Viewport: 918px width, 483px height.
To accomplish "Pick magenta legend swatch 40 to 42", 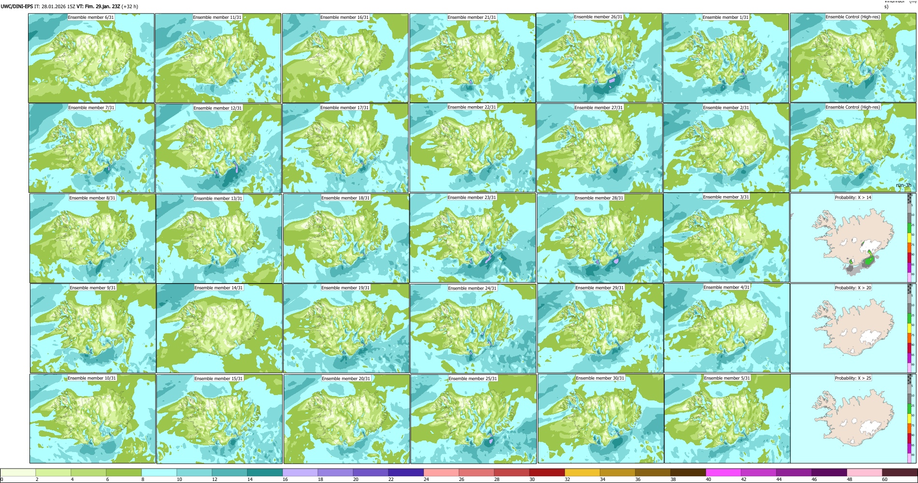I will (723, 472).
